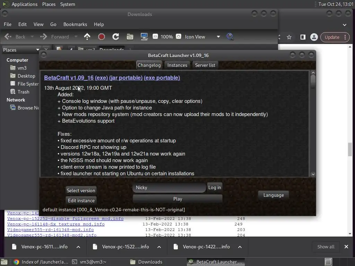
Task: Expand options for Venox-pc-1611 download
Action: pyautogui.click(x=78, y=247)
